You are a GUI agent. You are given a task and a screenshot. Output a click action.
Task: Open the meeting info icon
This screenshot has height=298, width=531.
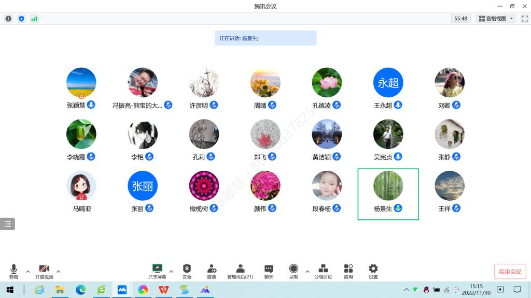8,19
